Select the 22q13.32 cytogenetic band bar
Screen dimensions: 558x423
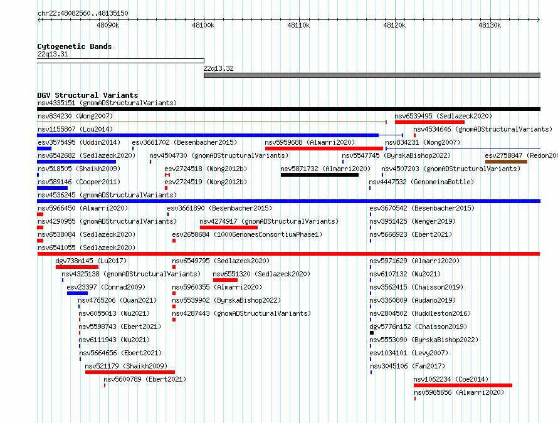coord(372,75)
